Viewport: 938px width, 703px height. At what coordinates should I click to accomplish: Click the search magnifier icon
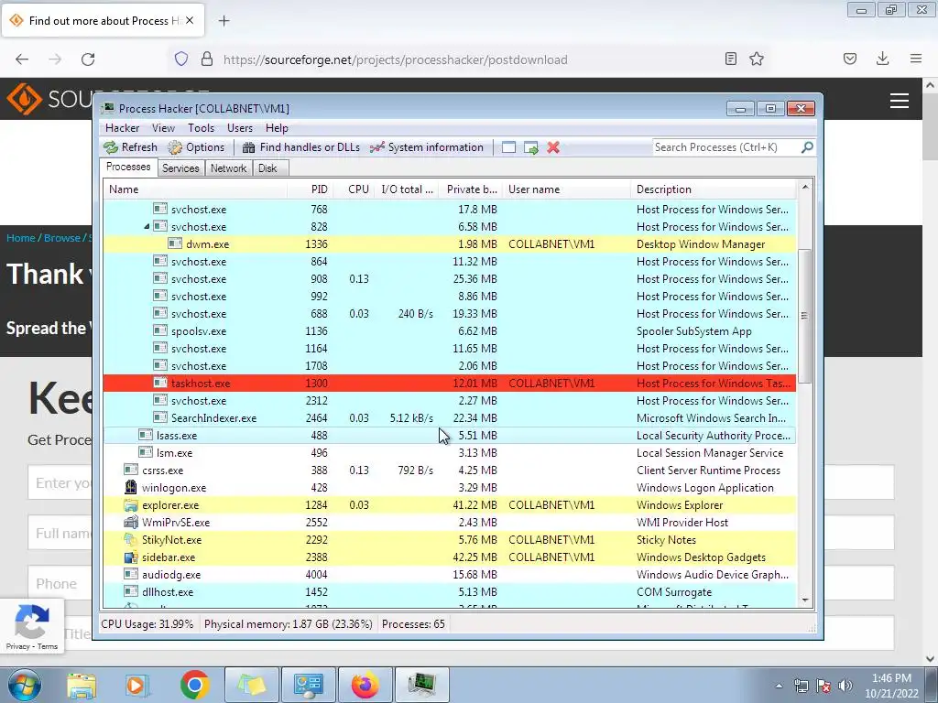[807, 147]
